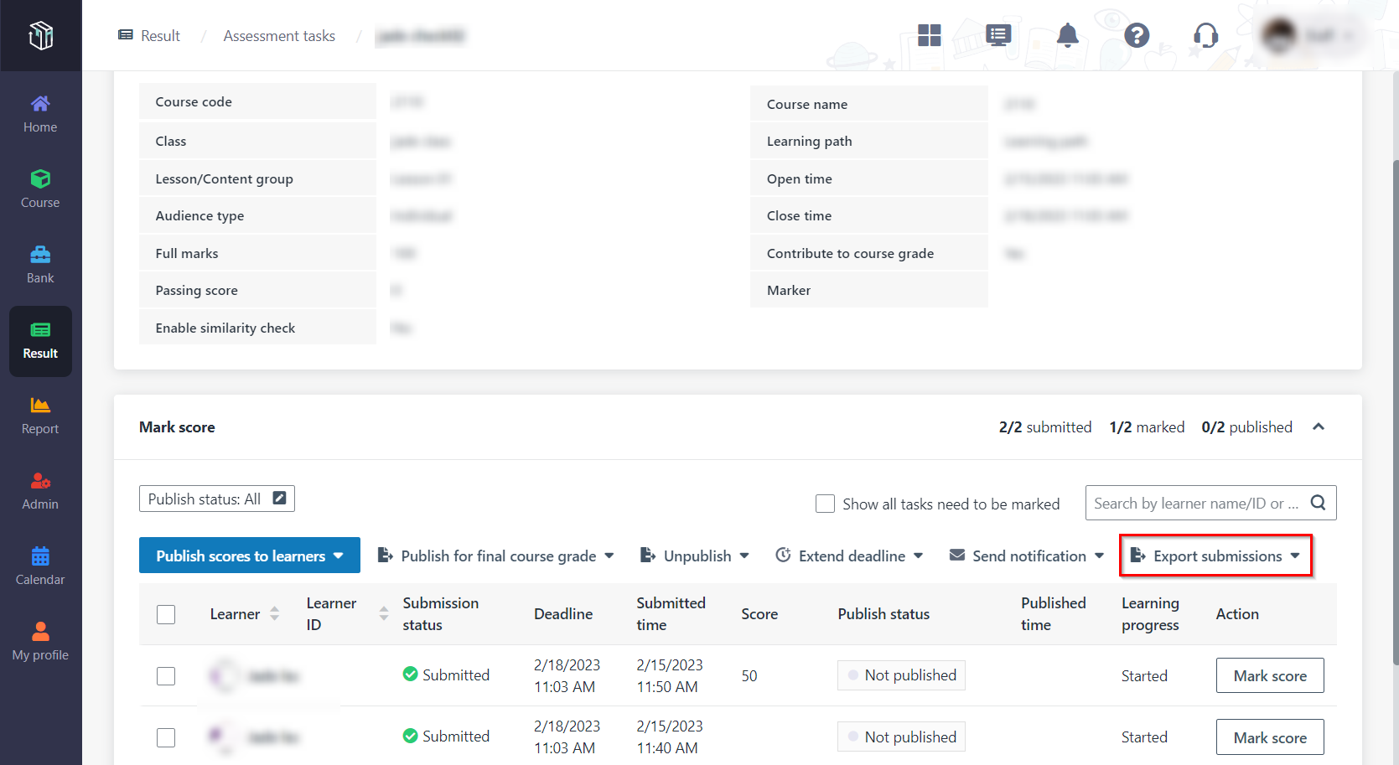Open the Export submissions dropdown
Viewport: 1399px width, 765px height.
click(1215, 556)
